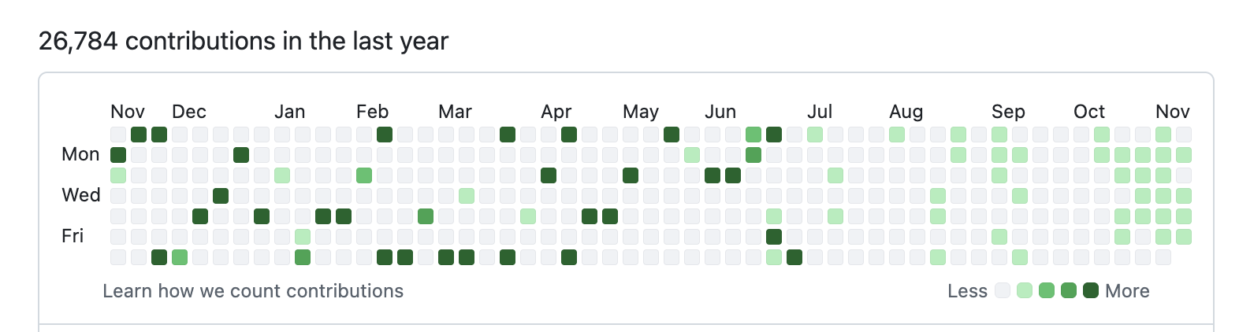Click the 'Jul' month label
Image resolution: width=1239 pixels, height=332 pixels.
pyautogui.click(x=820, y=112)
